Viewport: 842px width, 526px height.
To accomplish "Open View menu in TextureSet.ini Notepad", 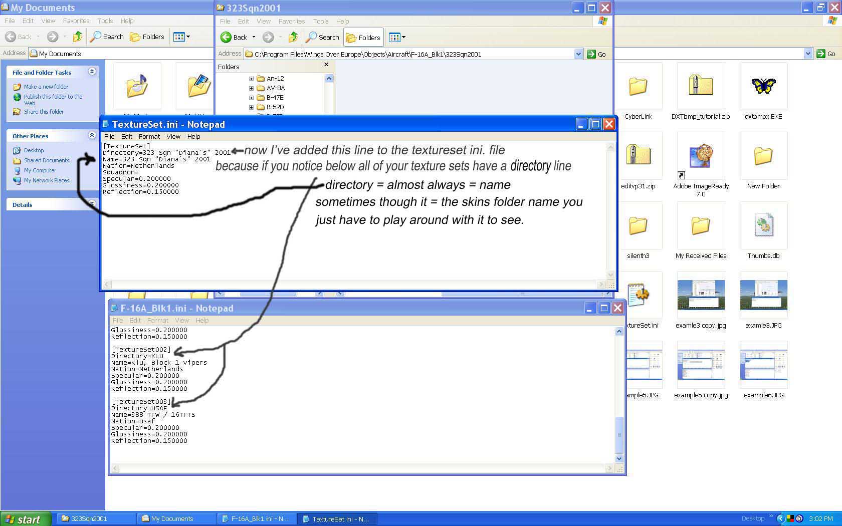I will (x=173, y=136).
